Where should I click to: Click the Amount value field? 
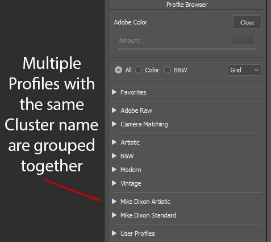(243, 40)
